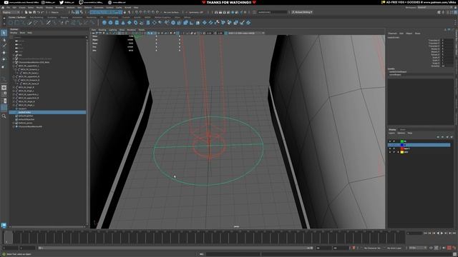The height and width of the screenshot is (257, 458).
Task: Switch to single perspective pane layout
Action: pyautogui.click(x=4, y=87)
